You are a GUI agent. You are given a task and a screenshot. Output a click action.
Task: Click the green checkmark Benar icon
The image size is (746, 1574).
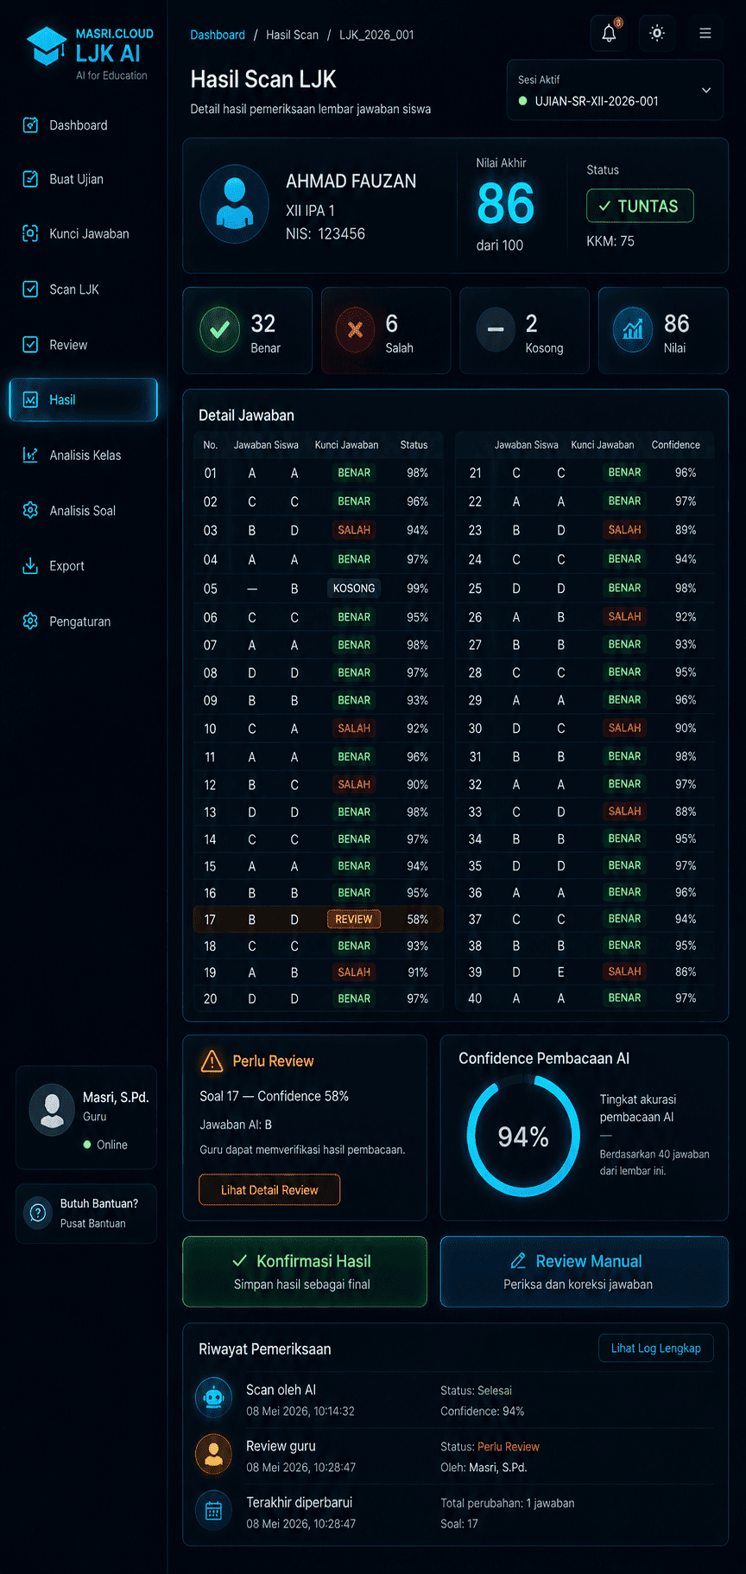220,330
